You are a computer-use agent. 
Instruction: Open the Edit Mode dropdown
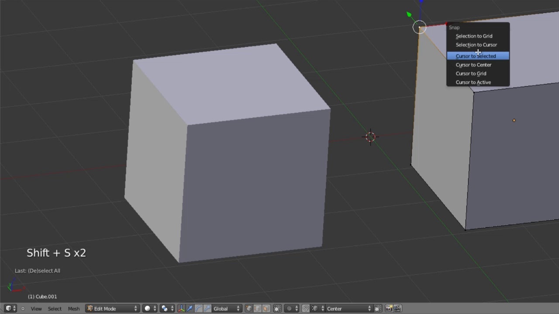(111, 308)
